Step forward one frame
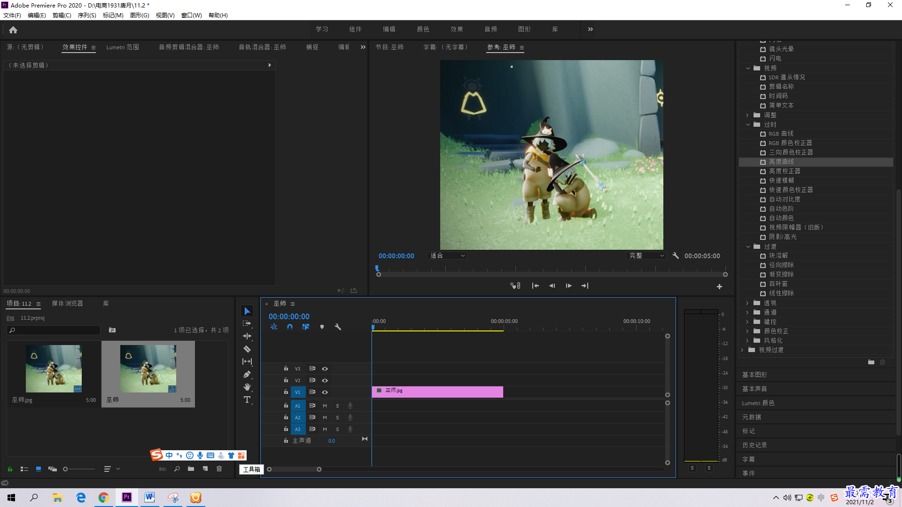Screen dimensions: 902x507 pos(568,285)
